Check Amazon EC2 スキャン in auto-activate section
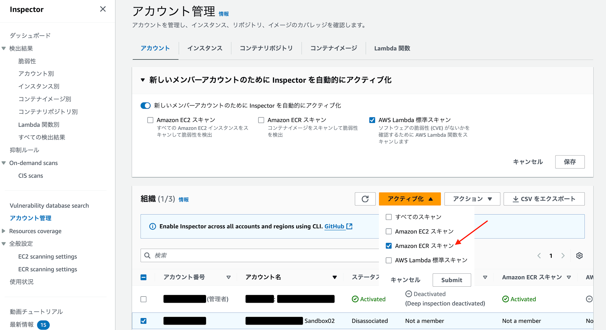This screenshot has width=606, height=330. point(150,120)
